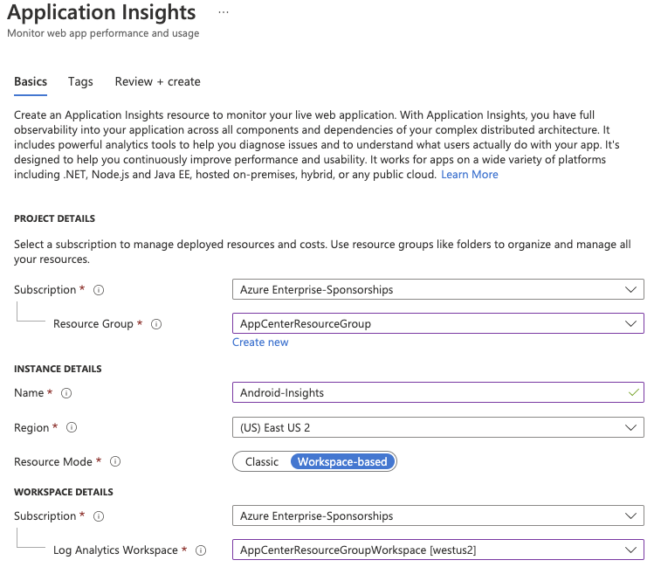Open Resource Group dropdown AppCenterResourceGroup
661x581 pixels.
438,323
